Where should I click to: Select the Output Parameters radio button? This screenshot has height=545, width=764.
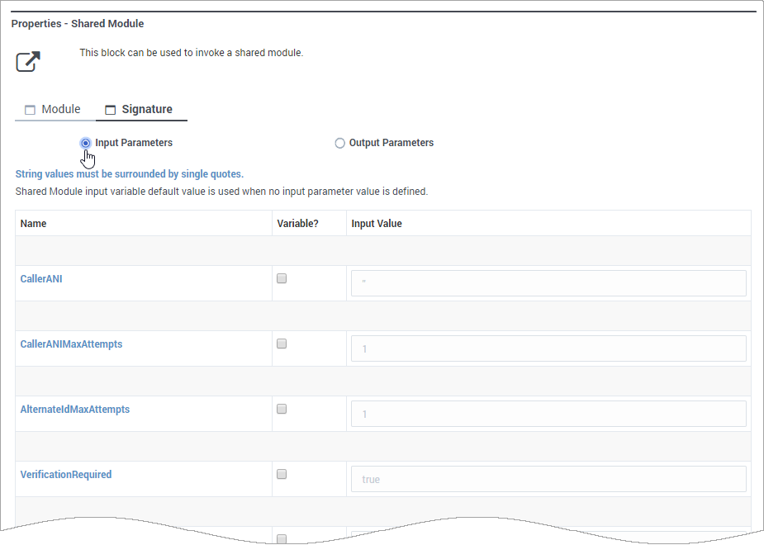(339, 143)
